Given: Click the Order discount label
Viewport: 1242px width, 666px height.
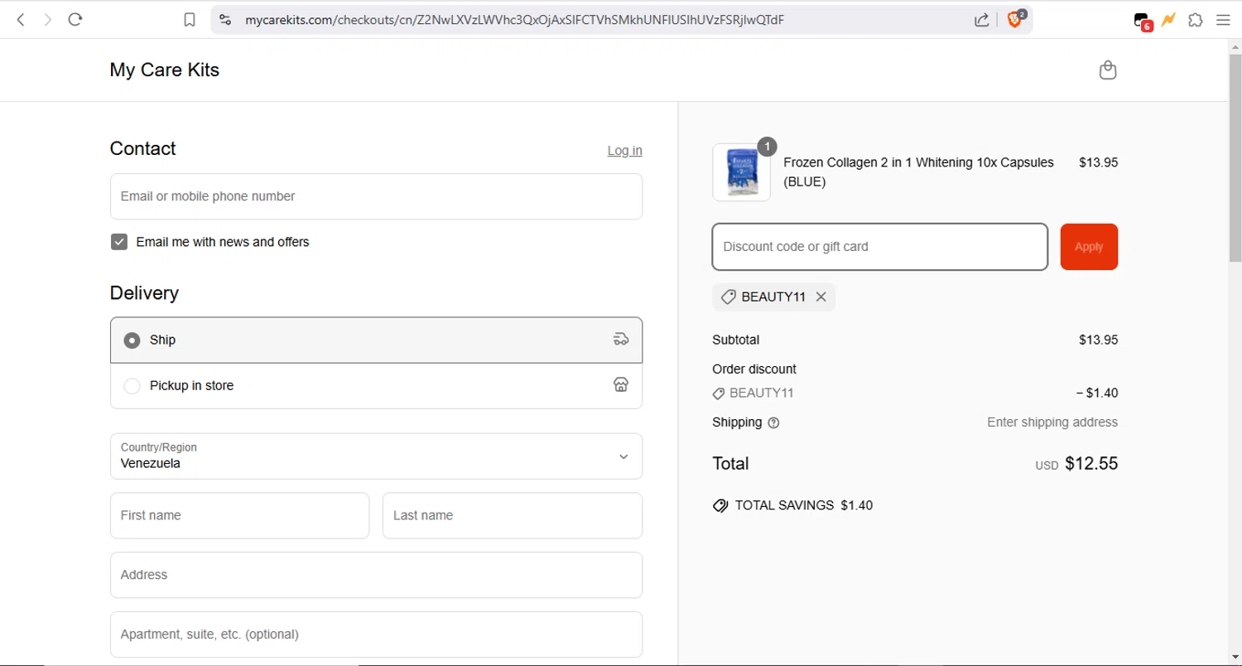Looking at the screenshot, I should pyautogui.click(x=754, y=369).
